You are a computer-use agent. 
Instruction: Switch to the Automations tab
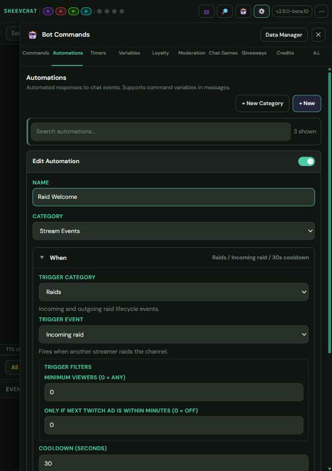[x=68, y=53]
